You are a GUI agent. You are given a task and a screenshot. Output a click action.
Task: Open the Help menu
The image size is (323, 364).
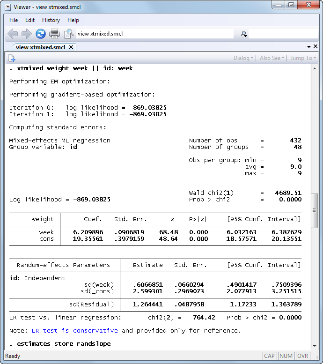pos(73,20)
